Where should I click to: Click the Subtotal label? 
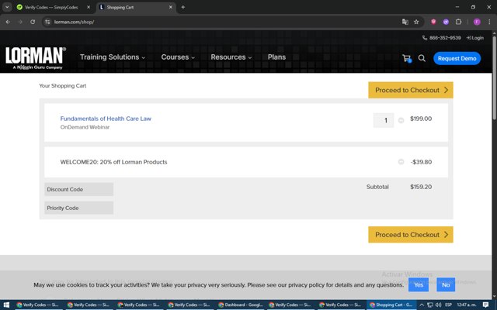click(377, 187)
